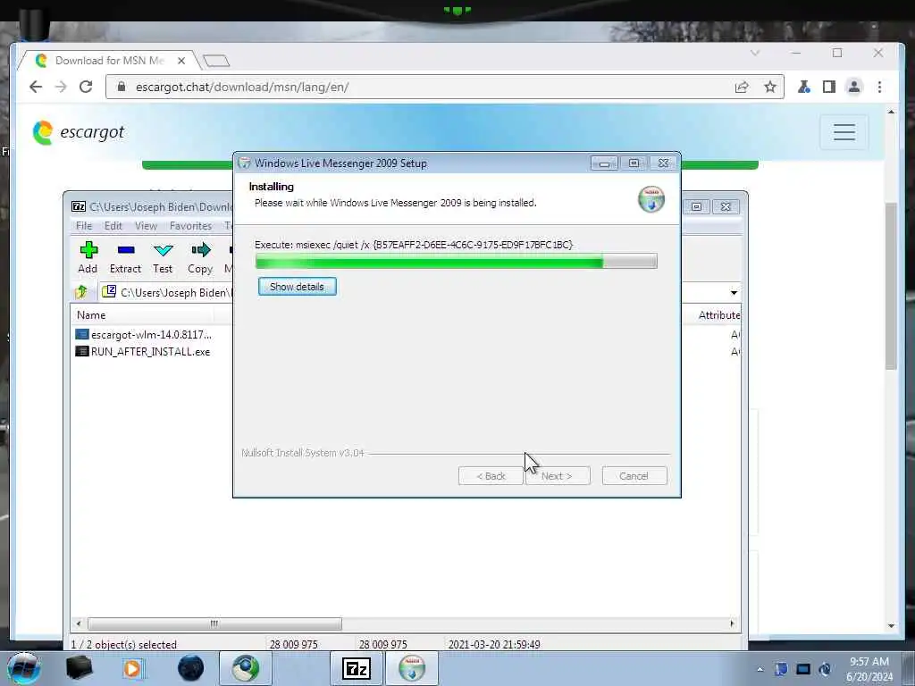The width and height of the screenshot is (915, 686).
Task: Click the 7-Zip Extract toolbar icon
Action: point(125,257)
